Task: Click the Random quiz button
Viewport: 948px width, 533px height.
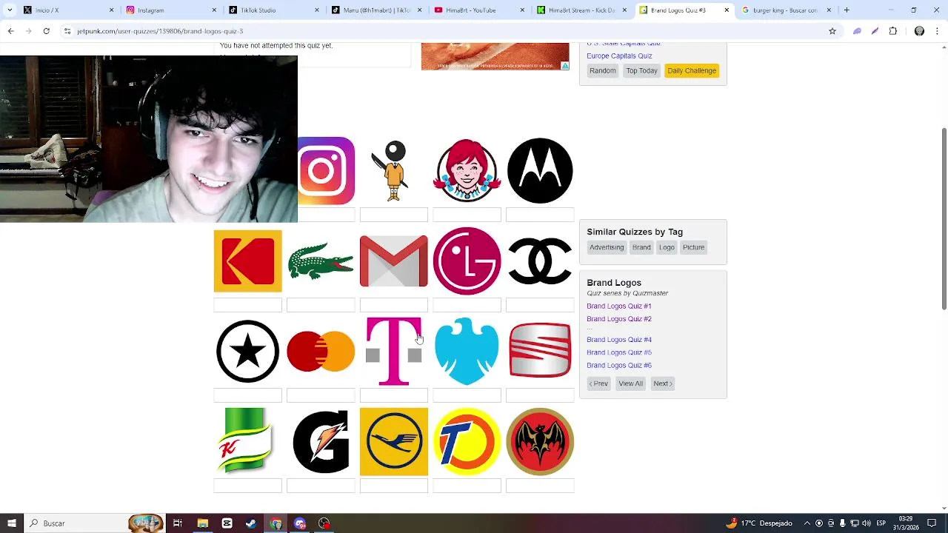Action: [602, 70]
